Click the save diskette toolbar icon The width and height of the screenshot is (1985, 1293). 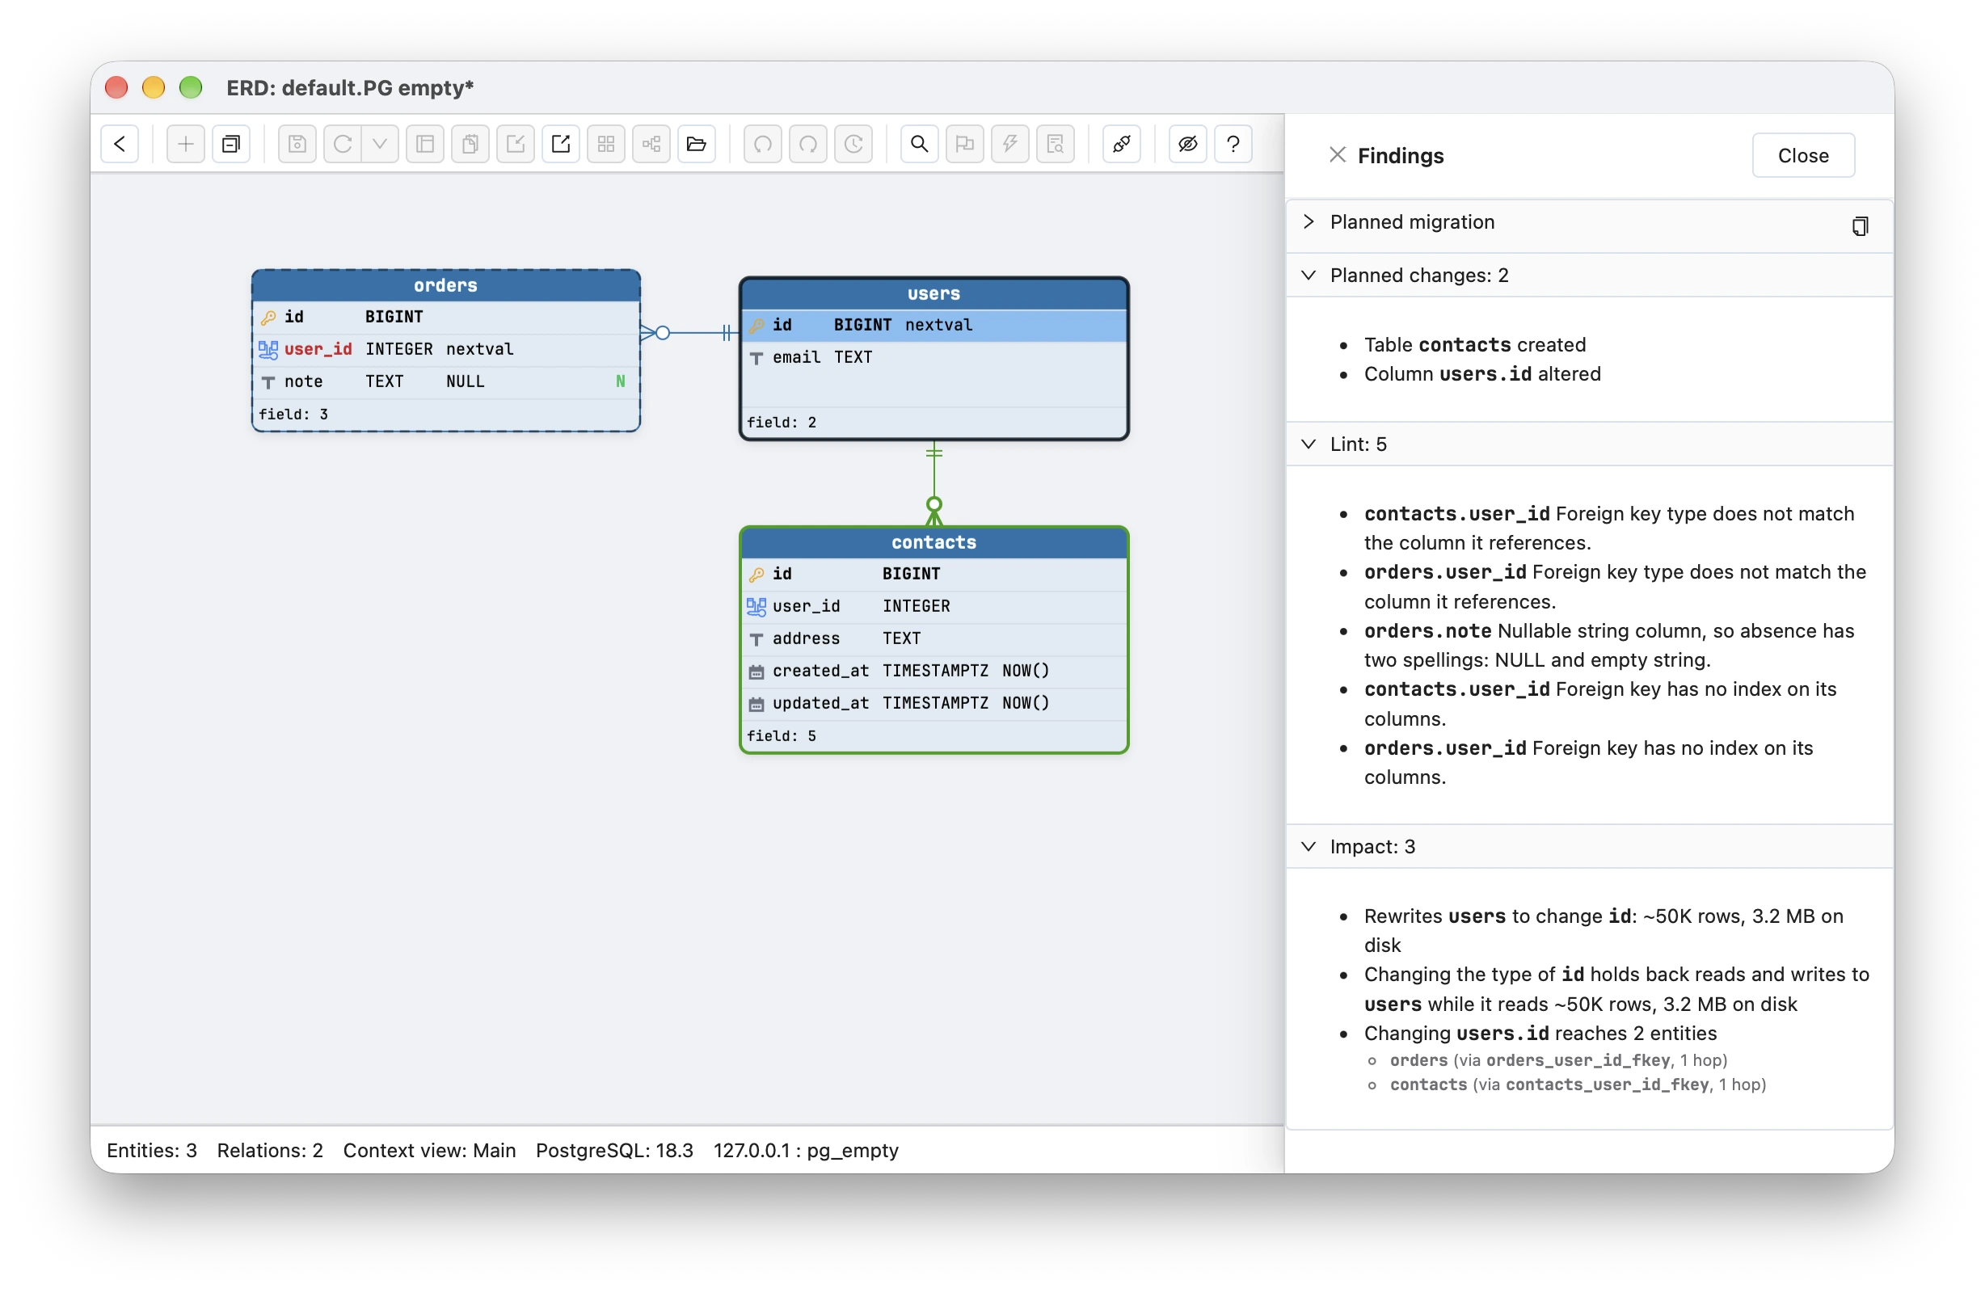[297, 145]
